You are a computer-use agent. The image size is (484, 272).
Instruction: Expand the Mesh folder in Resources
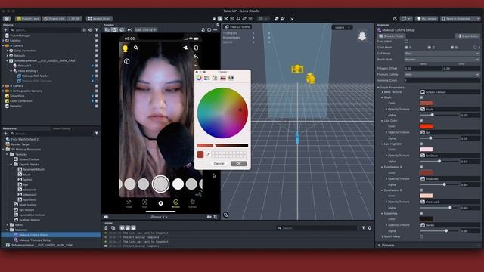(x=8, y=225)
